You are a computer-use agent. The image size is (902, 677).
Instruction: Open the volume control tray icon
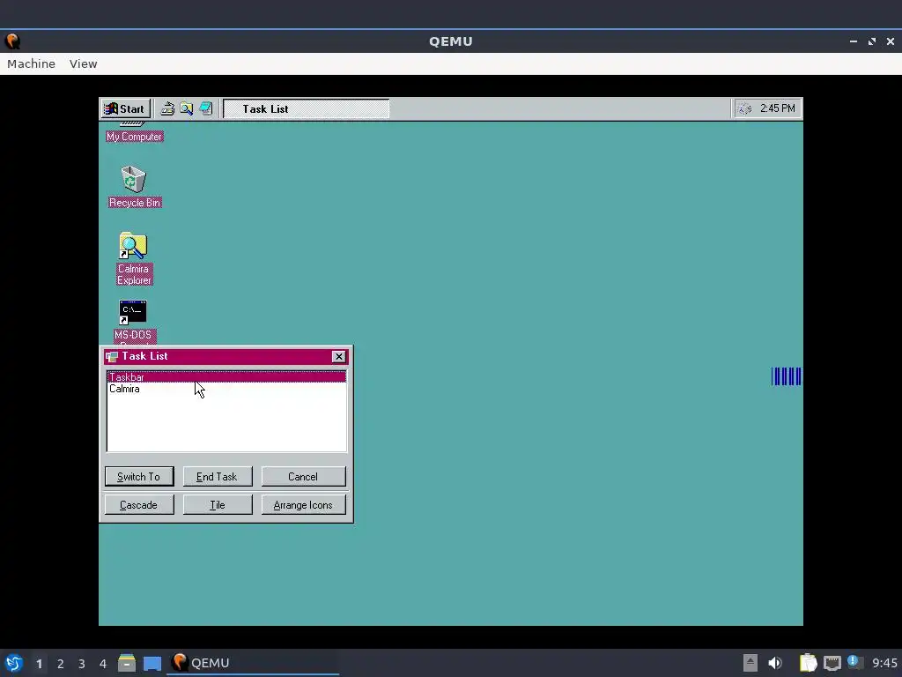[x=775, y=663]
